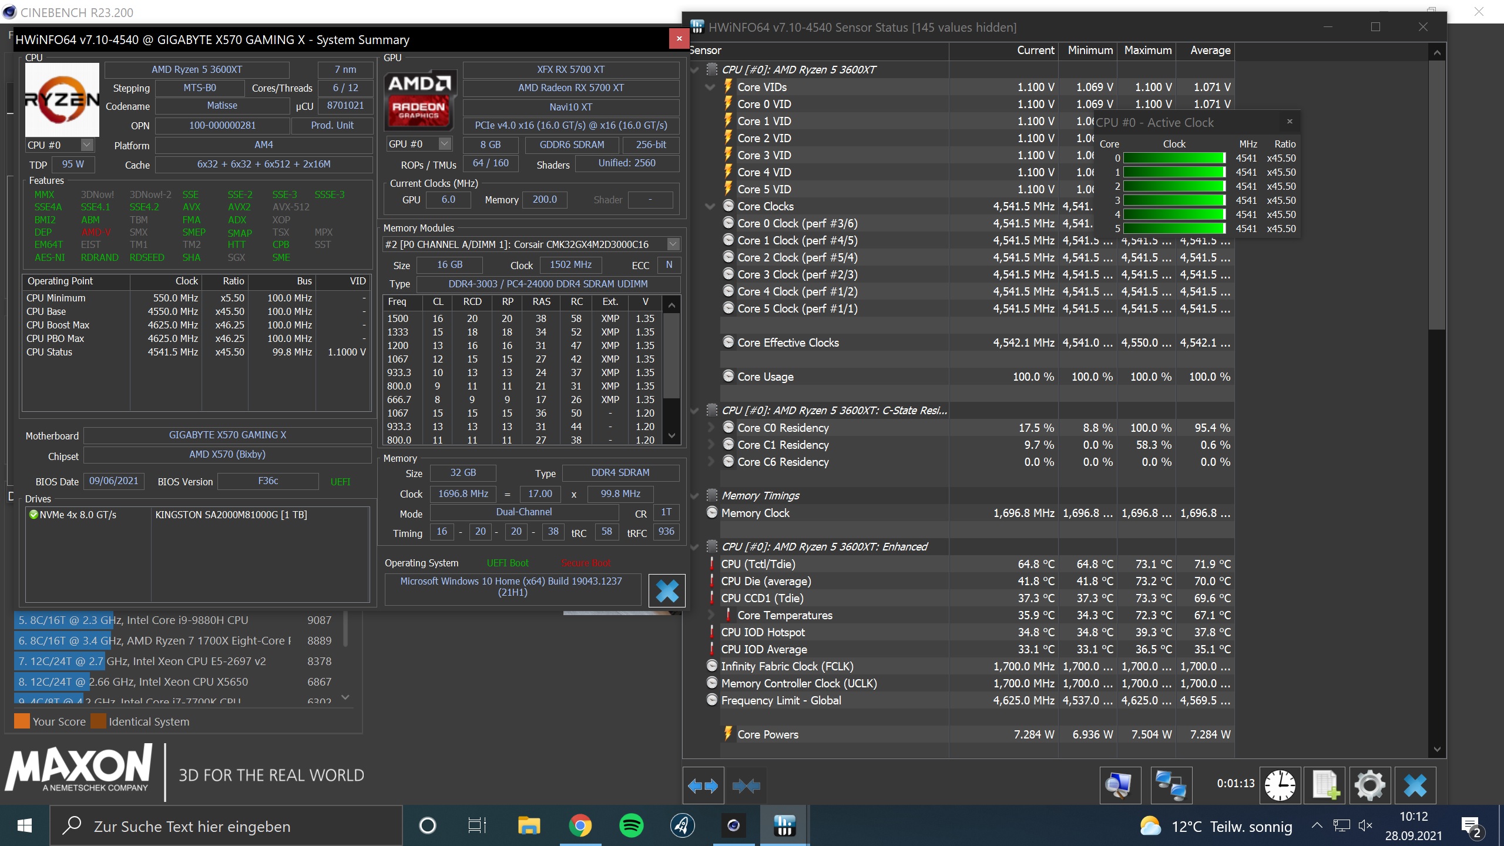Open sensor settings gear icon
The image size is (1504, 846).
pos(1369,785)
